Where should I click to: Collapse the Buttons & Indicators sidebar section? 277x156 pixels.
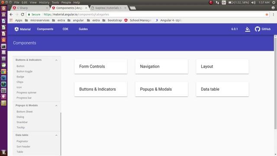56,60
